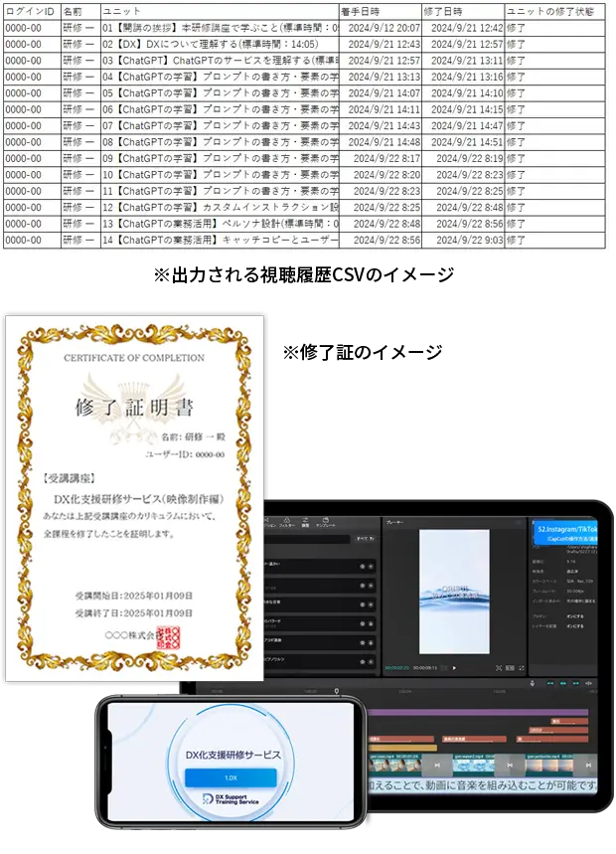Click the search field in the media panel
616x854 pixels.
[303, 540]
